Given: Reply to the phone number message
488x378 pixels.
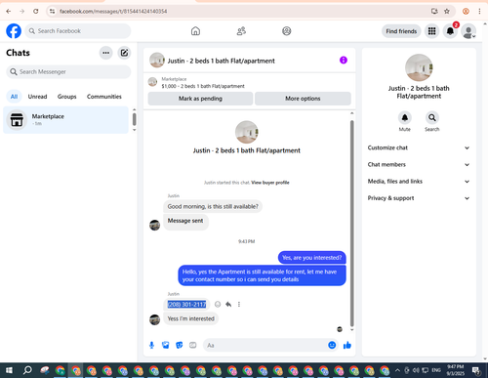Looking at the screenshot, I should (228, 304).
